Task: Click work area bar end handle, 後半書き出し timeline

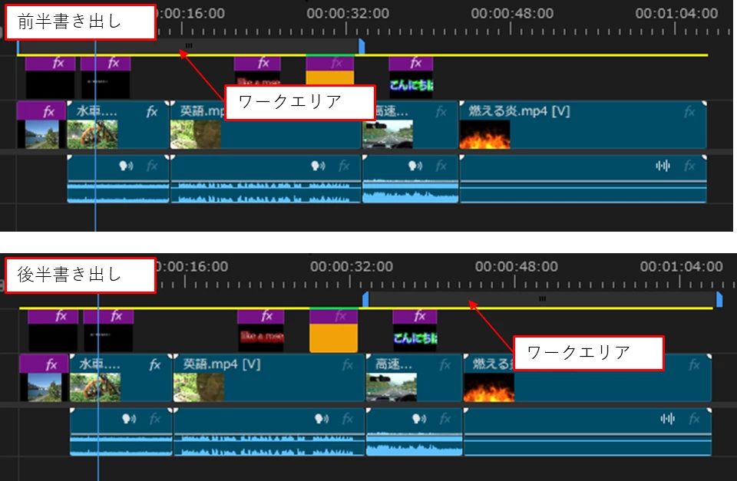Action: [719, 300]
